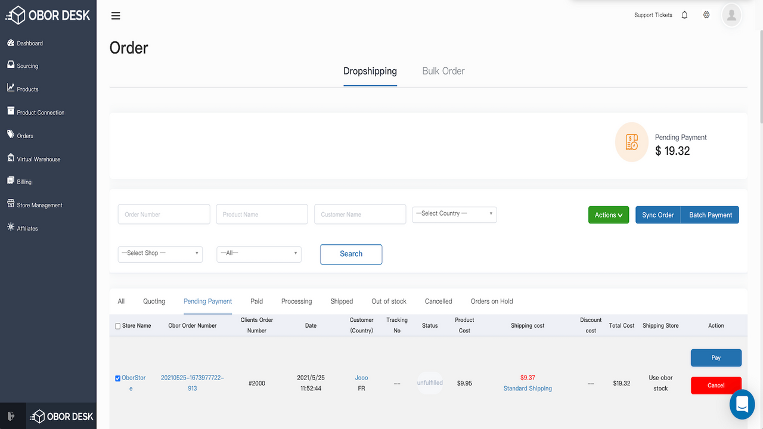This screenshot has width=763, height=429.
Task: Toggle the hamburger menu
Action: tap(116, 15)
